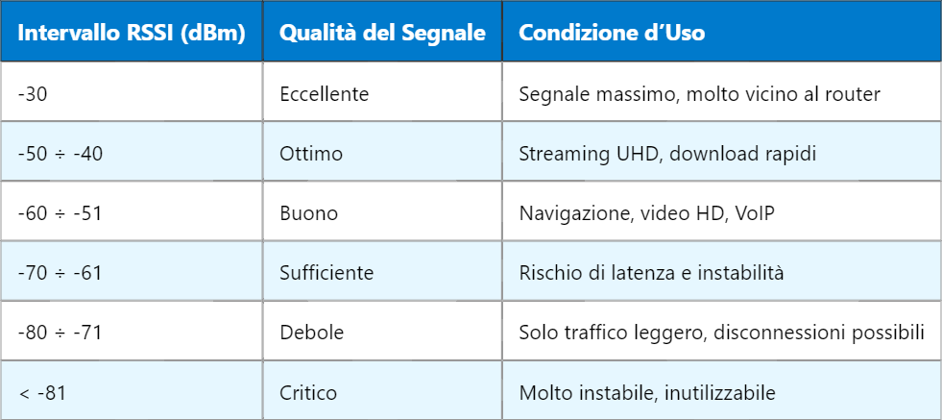
Task: Select the Streaming UHD, download rapidi cell
Action: point(665,153)
